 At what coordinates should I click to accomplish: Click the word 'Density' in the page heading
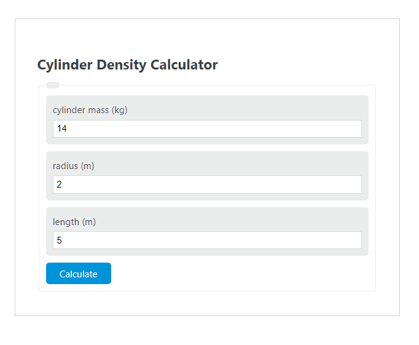tap(122, 65)
